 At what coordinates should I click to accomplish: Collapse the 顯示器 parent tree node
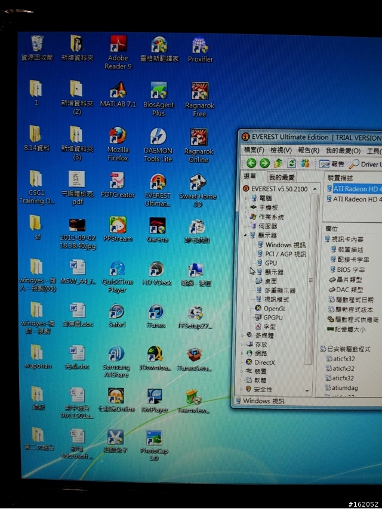pyautogui.click(x=245, y=235)
